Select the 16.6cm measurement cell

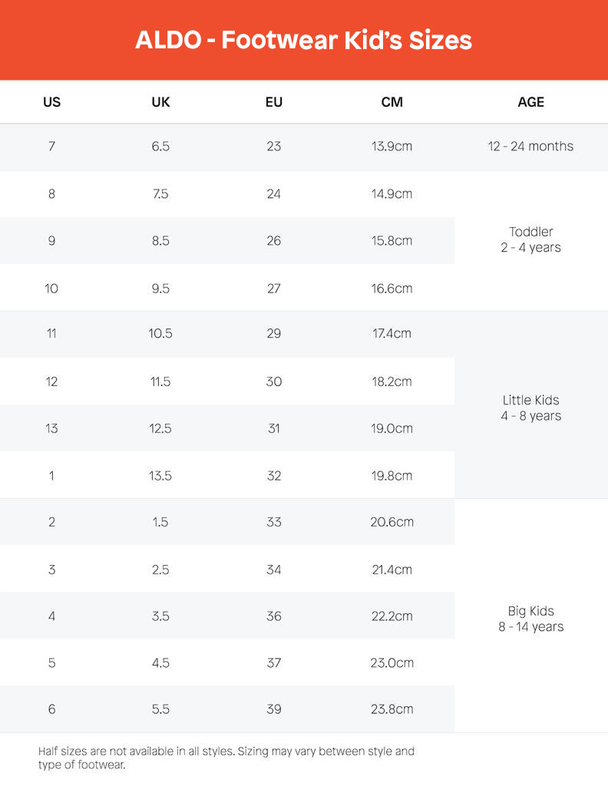coord(392,289)
